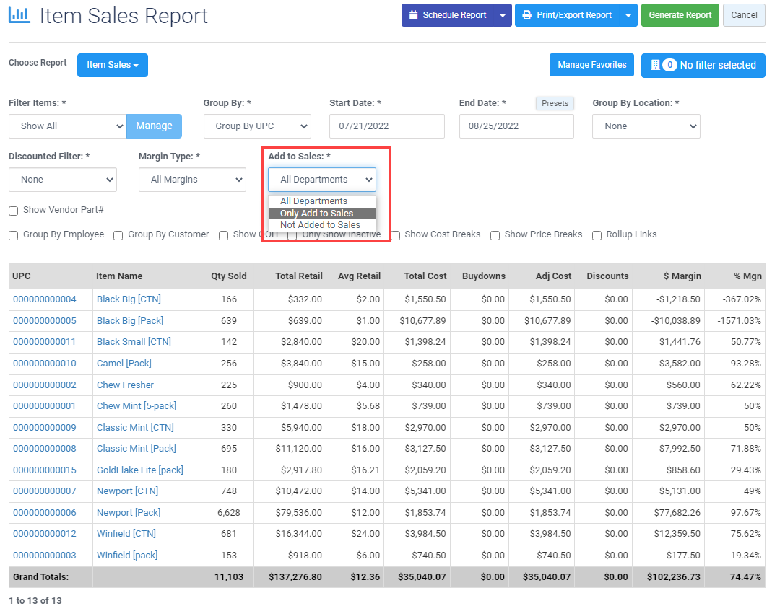
Task: Open the Group By UPC dropdown
Action: pos(257,126)
